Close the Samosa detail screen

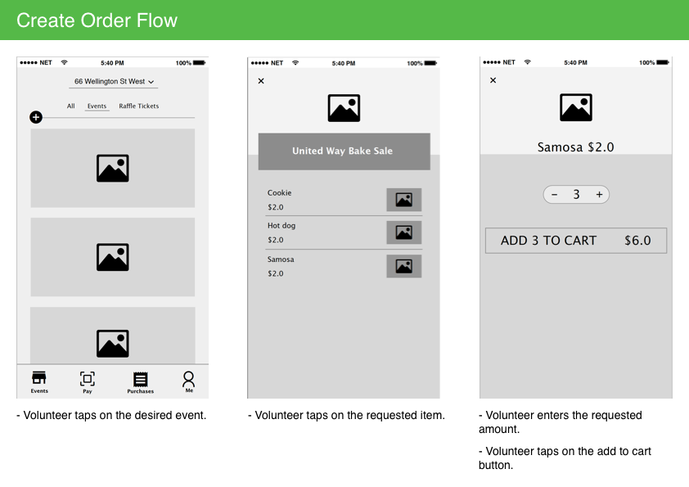(493, 81)
